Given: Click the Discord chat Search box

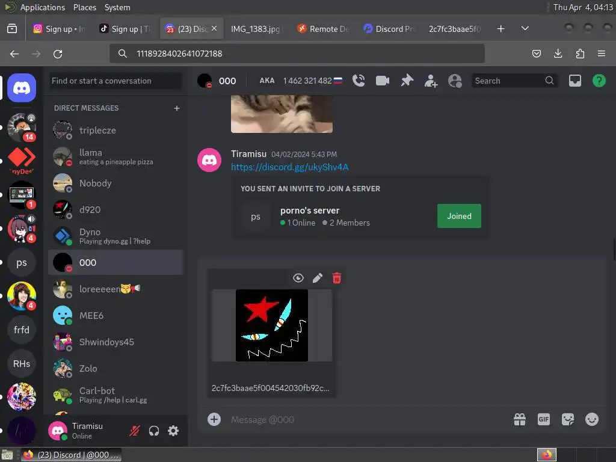Looking at the screenshot, I should pos(514,81).
